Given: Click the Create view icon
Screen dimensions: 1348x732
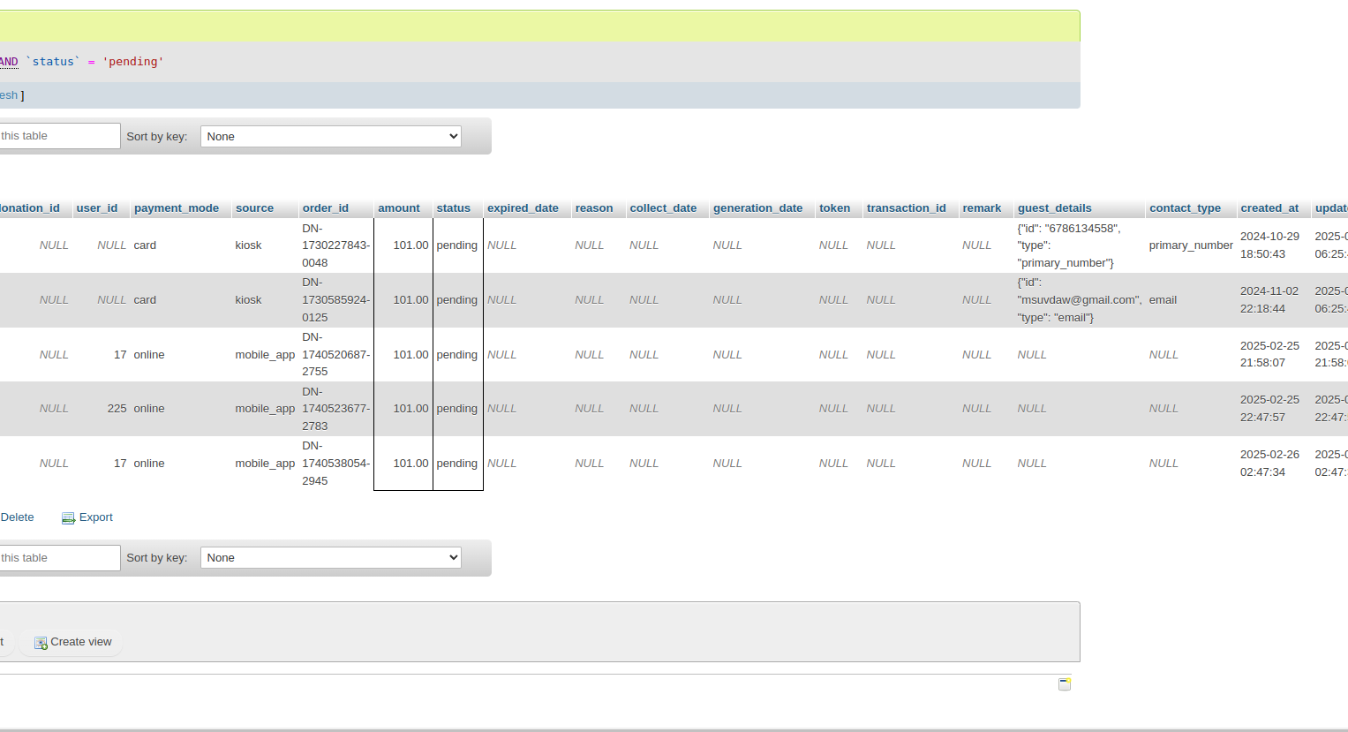Looking at the screenshot, I should 41,643.
